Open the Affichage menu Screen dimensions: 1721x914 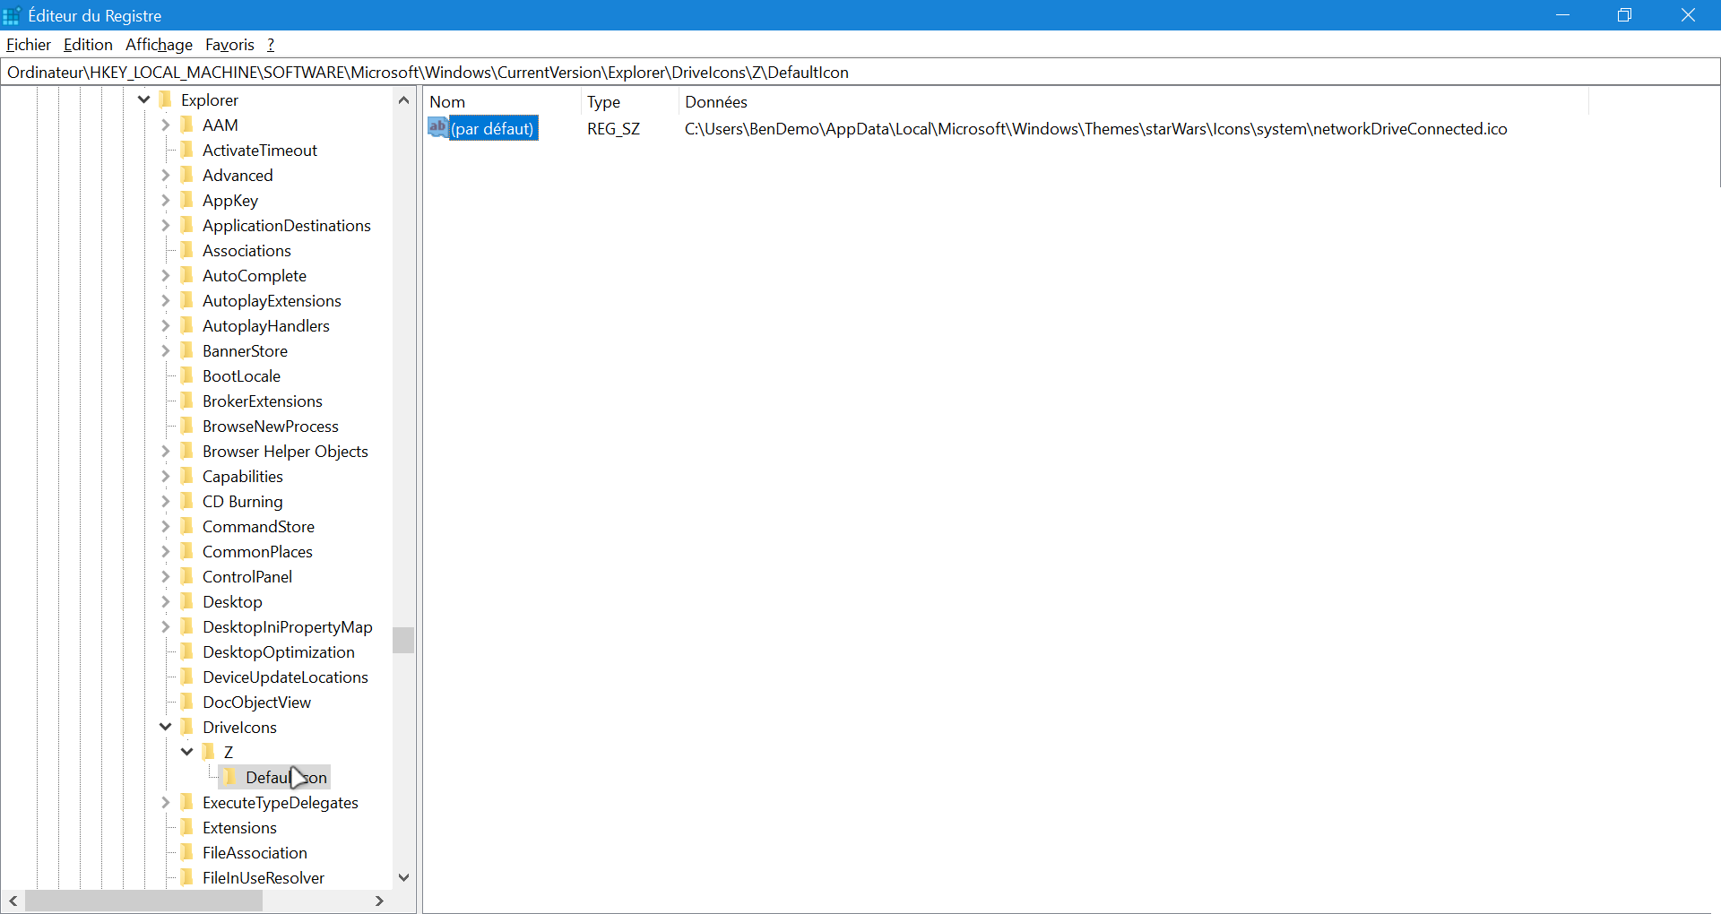pos(159,45)
